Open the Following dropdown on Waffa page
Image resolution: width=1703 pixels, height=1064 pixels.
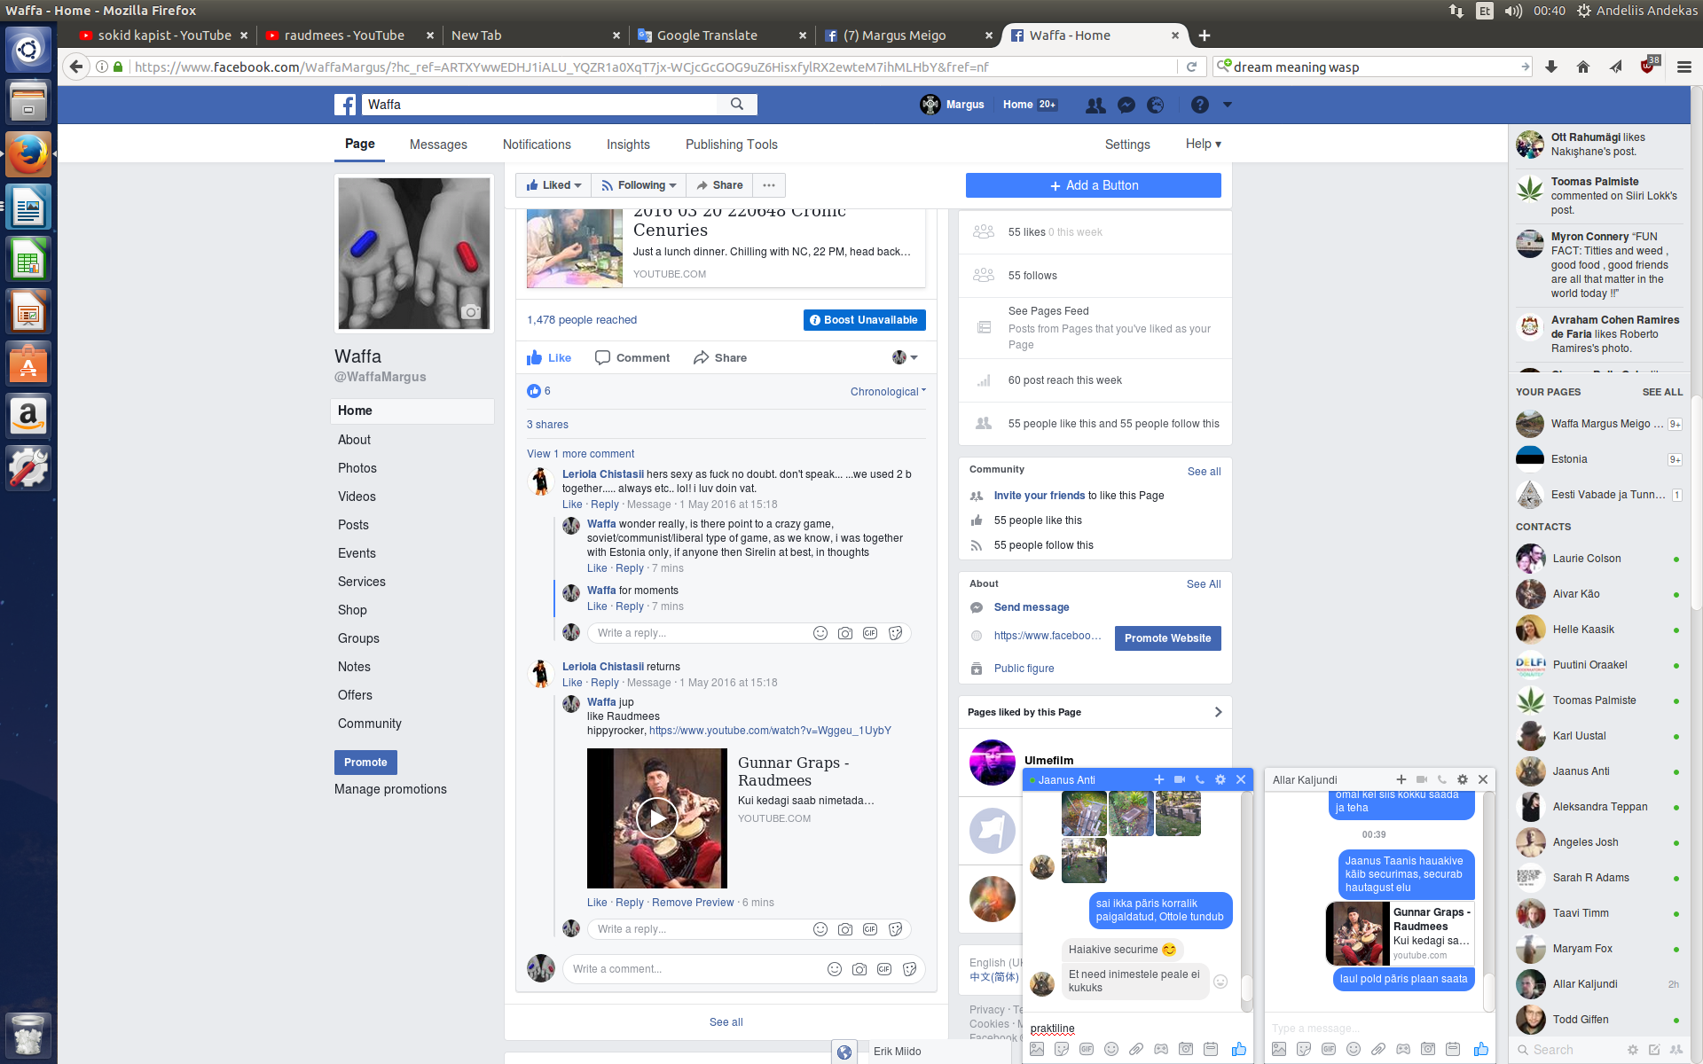(639, 185)
